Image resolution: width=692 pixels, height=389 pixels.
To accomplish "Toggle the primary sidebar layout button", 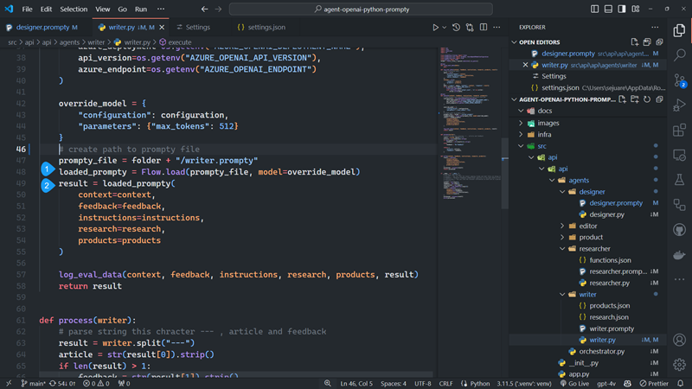I will click(x=594, y=9).
